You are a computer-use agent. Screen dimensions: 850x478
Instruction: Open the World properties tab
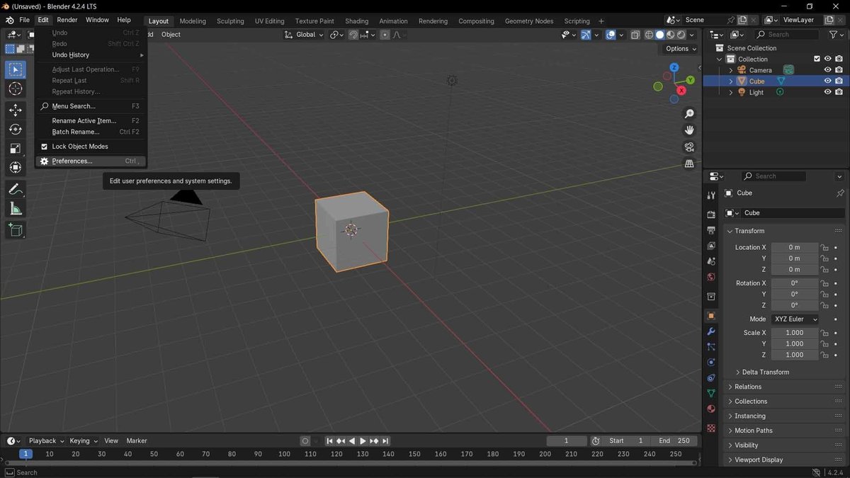(x=710, y=277)
